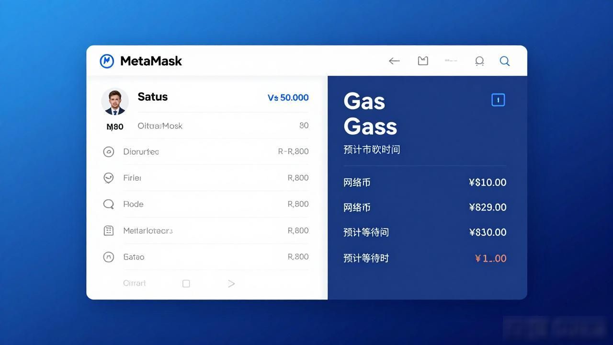This screenshot has height=345, width=613.
Task: Click the 网络币 label beside ¥$10.00
Action: 357,183
